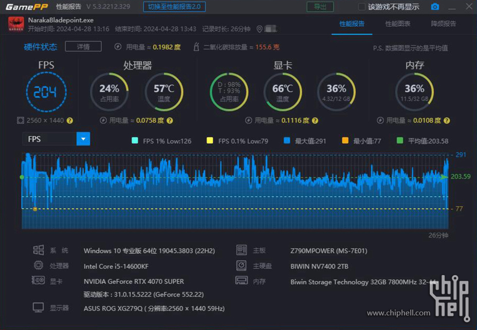Screen dimensions: 477x330
Task: Click the 291 maximum label on chart axis
Action: (x=460, y=155)
